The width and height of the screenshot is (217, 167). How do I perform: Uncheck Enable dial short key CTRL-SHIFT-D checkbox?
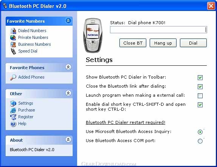tap(200, 105)
